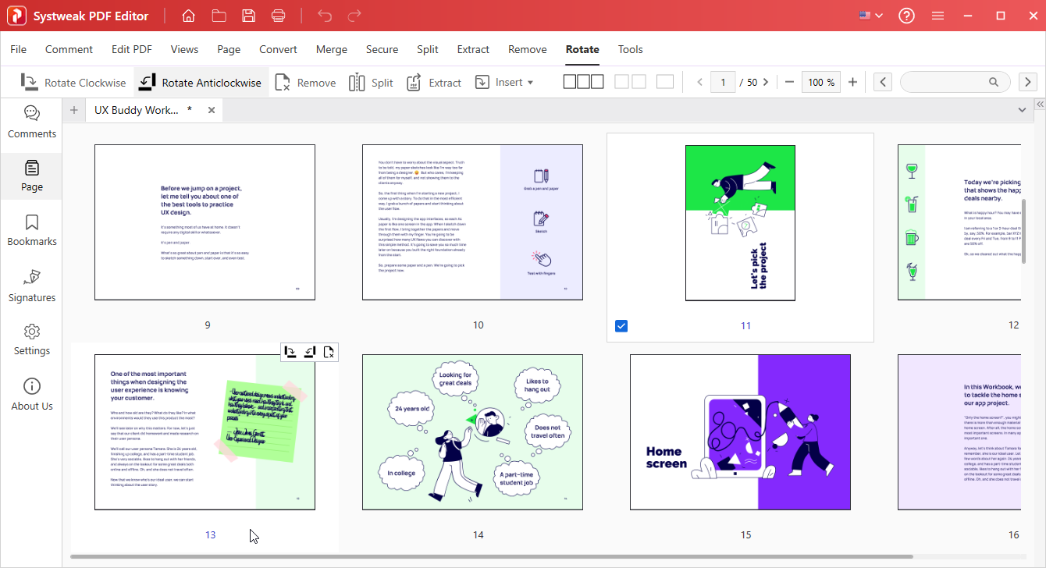Open the Extract menu tab
This screenshot has height=568, width=1046.
473,49
